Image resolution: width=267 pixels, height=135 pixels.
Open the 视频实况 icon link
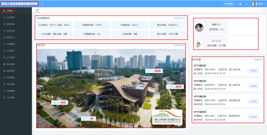coord(180,18)
